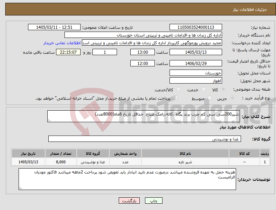
Task: Click the table cell غذا و نوشیدنی
Action: [x=93, y=162]
